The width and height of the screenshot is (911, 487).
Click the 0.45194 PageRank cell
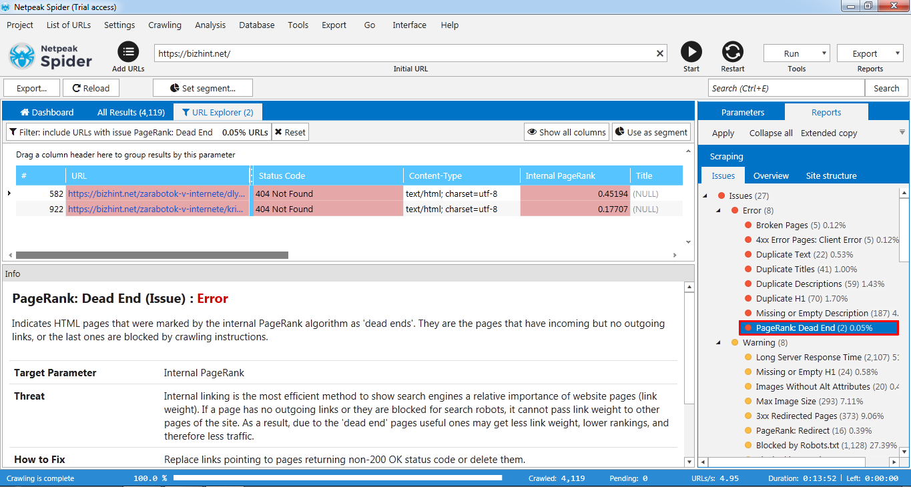pyautogui.click(x=575, y=193)
